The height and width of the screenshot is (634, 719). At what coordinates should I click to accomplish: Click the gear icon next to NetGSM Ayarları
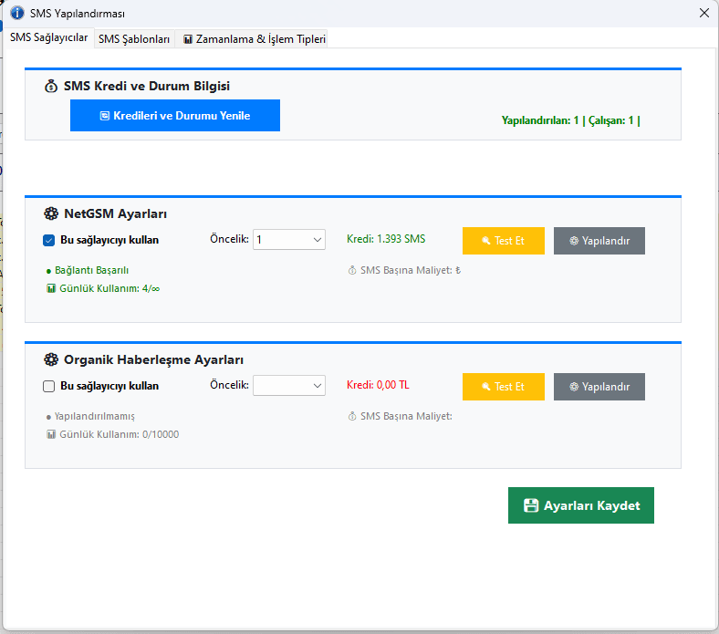(51, 214)
